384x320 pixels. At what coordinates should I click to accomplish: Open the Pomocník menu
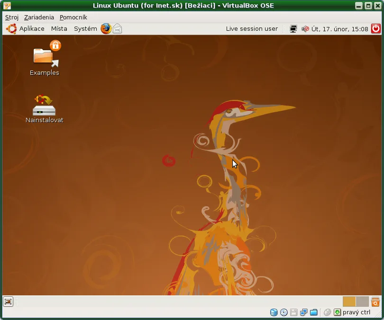[x=73, y=18]
